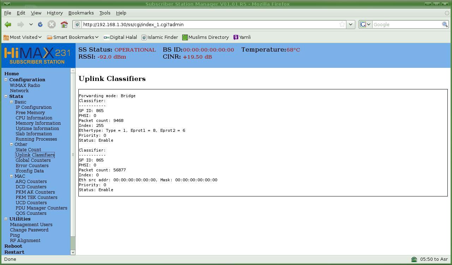Open the Yamli bookmark
The image size is (452, 265).
tap(242, 37)
